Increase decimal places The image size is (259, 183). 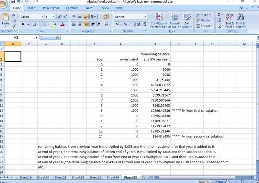(x=139, y=24)
